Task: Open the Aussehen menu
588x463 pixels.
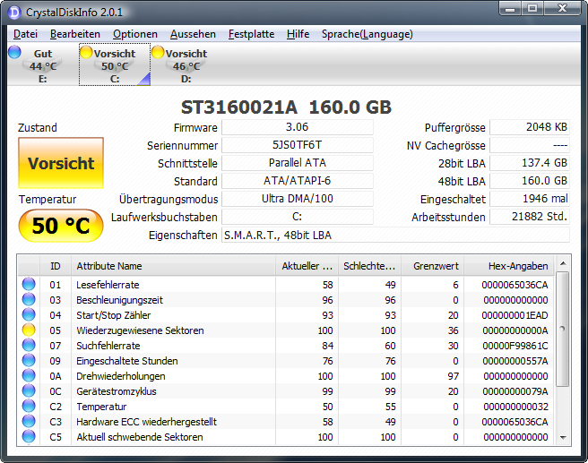Action: [x=193, y=34]
